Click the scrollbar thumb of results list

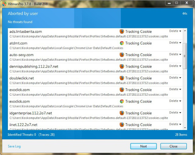pos(185,56)
